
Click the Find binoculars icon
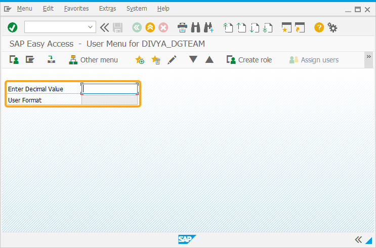(196, 27)
